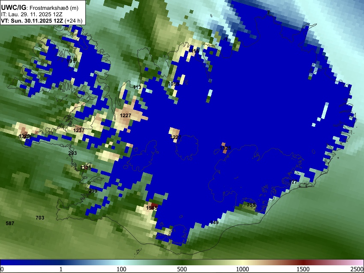364x273 pixels.
Task: Click the map value label 293
Action: point(72,153)
